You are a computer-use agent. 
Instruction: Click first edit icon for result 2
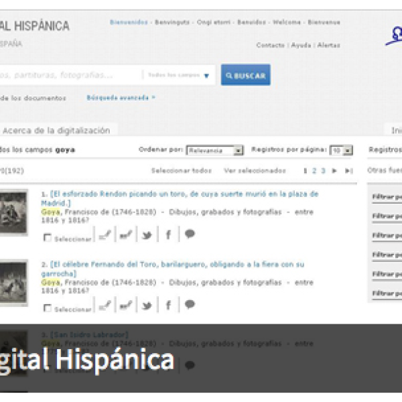pos(105,305)
